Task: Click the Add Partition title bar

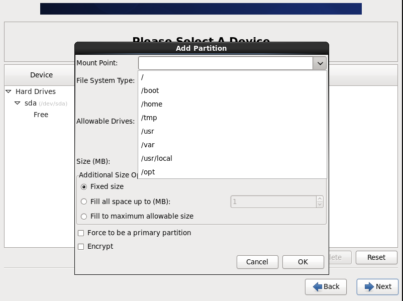Action: tap(201, 48)
